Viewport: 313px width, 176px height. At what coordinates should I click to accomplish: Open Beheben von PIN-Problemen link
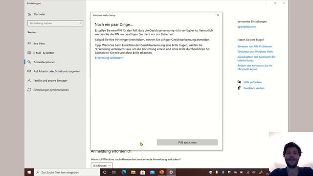coord(255,46)
